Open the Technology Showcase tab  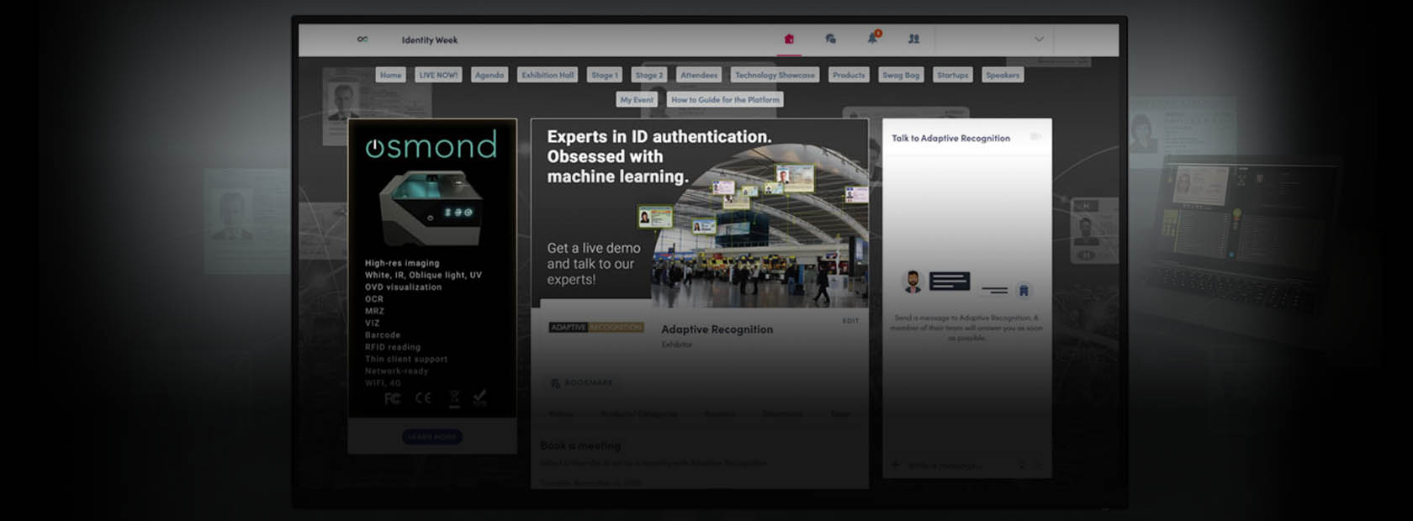coord(775,75)
